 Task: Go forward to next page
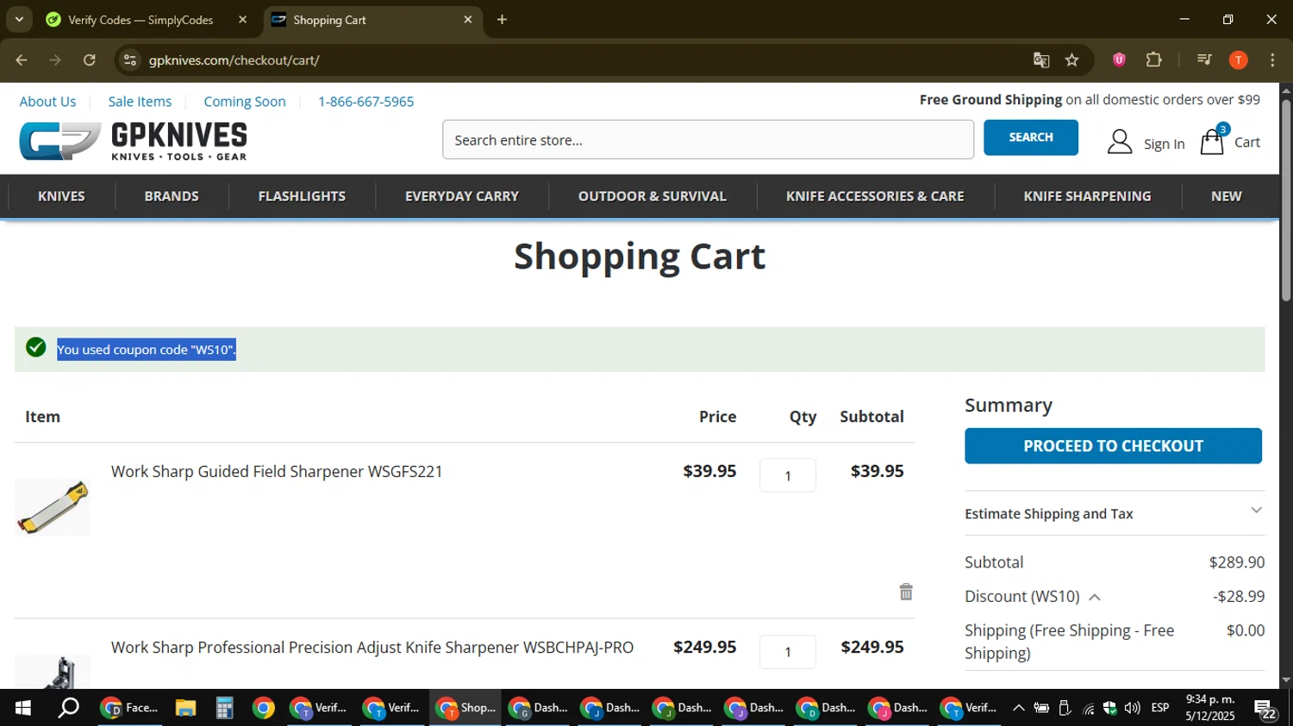click(x=55, y=59)
